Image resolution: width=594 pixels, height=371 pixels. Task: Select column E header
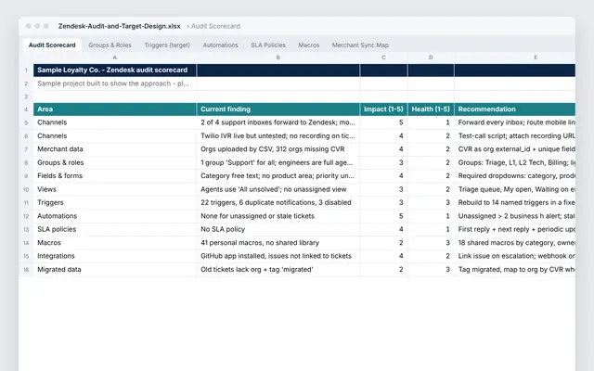click(515, 58)
